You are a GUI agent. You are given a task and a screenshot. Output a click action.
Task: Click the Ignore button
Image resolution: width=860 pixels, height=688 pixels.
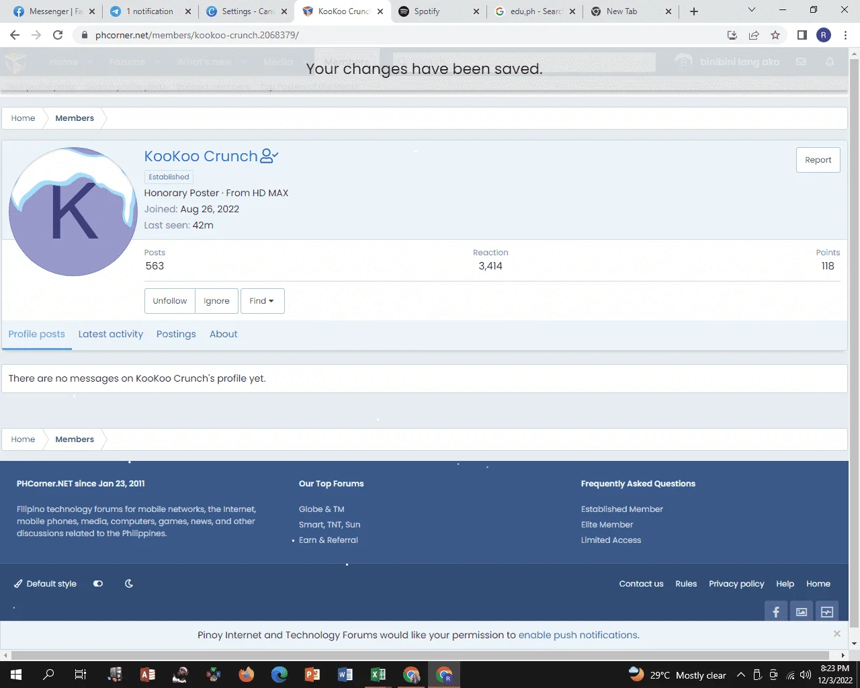click(216, 301)
